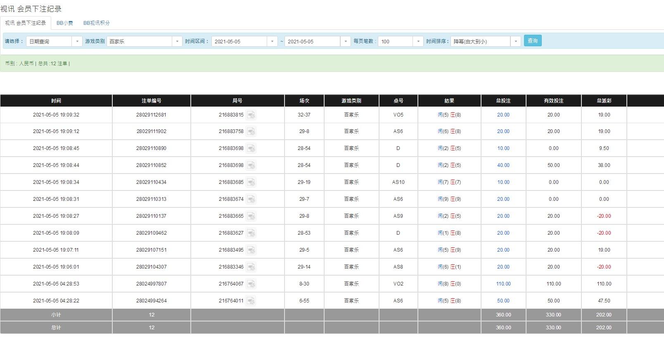Click the detail icon beside round 216883665
664x338 pixels.
click(x=251, y=216)
